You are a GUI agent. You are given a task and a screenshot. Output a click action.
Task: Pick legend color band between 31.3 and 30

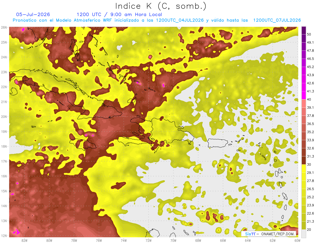pos(304,160)
